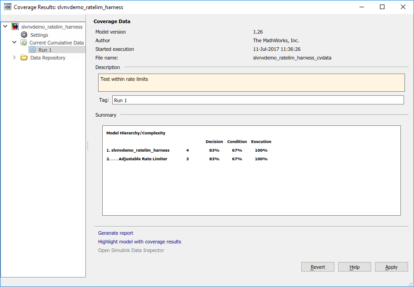Click the Settings gear icon
The image size is (414, 287).
(x=24, y=35)
